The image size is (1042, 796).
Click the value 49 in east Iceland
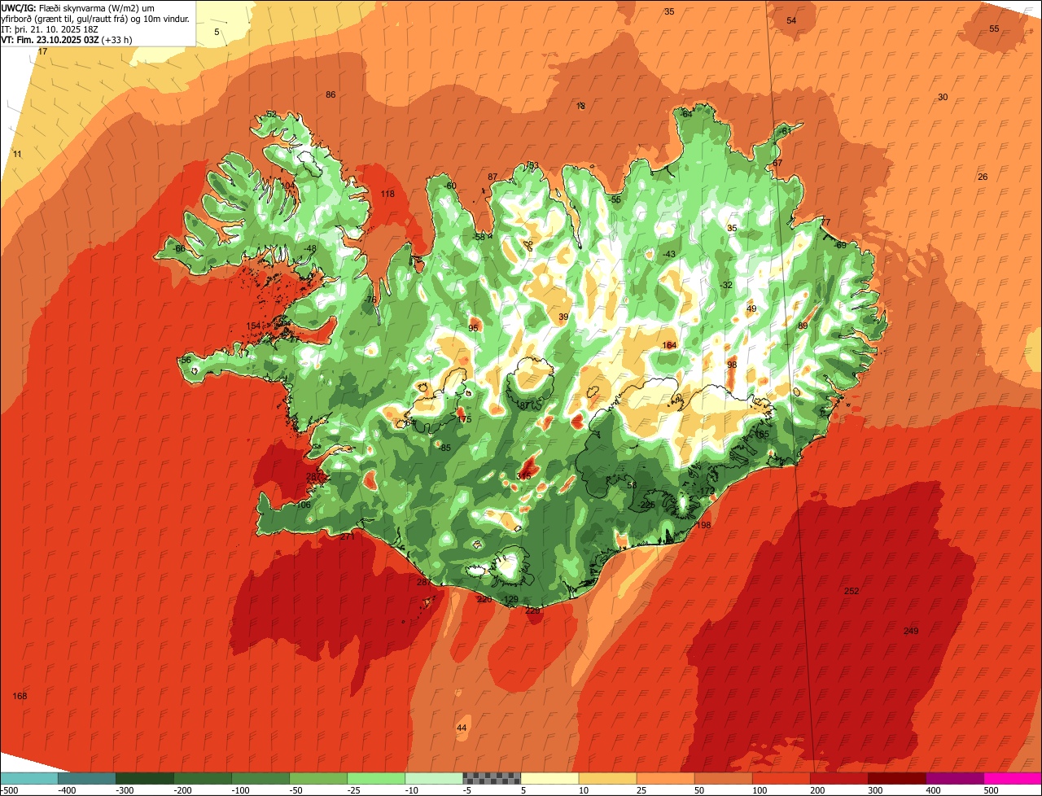point(751,308)
